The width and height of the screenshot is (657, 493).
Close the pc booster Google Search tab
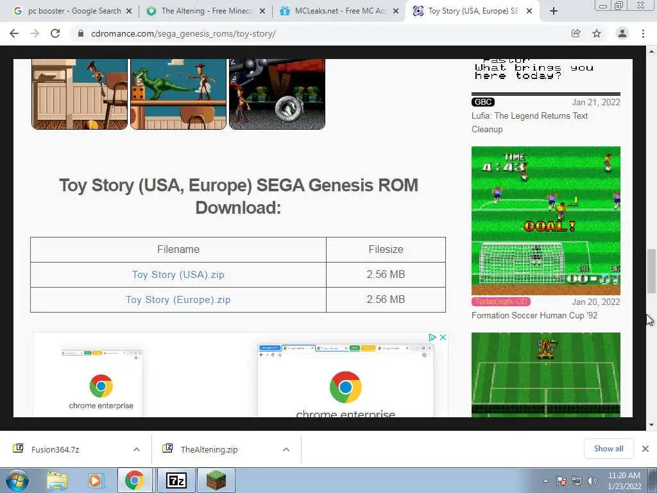coord(129,11)
